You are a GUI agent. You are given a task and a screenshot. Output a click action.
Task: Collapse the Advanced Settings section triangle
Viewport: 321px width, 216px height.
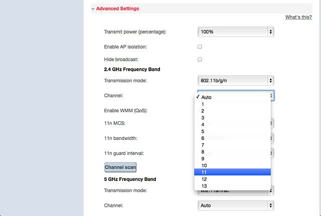93,9
